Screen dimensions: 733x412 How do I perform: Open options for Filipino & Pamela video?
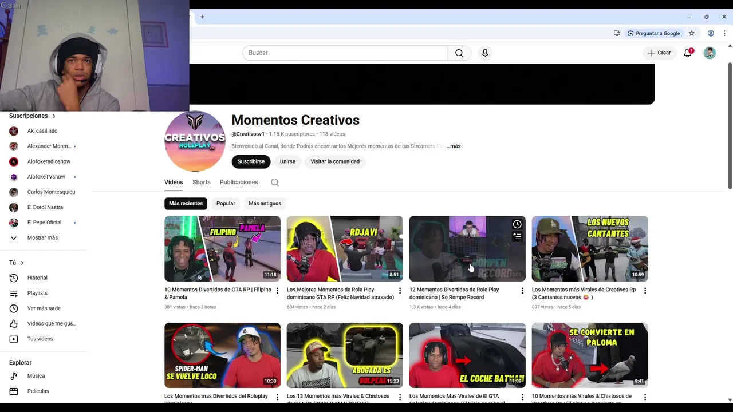pos(278,291)
